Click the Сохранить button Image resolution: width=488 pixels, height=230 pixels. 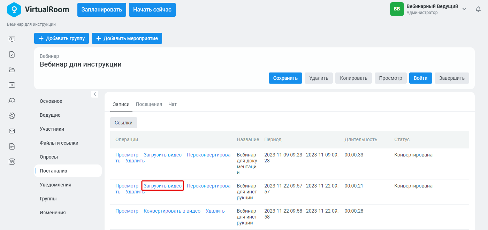point(285,78)
